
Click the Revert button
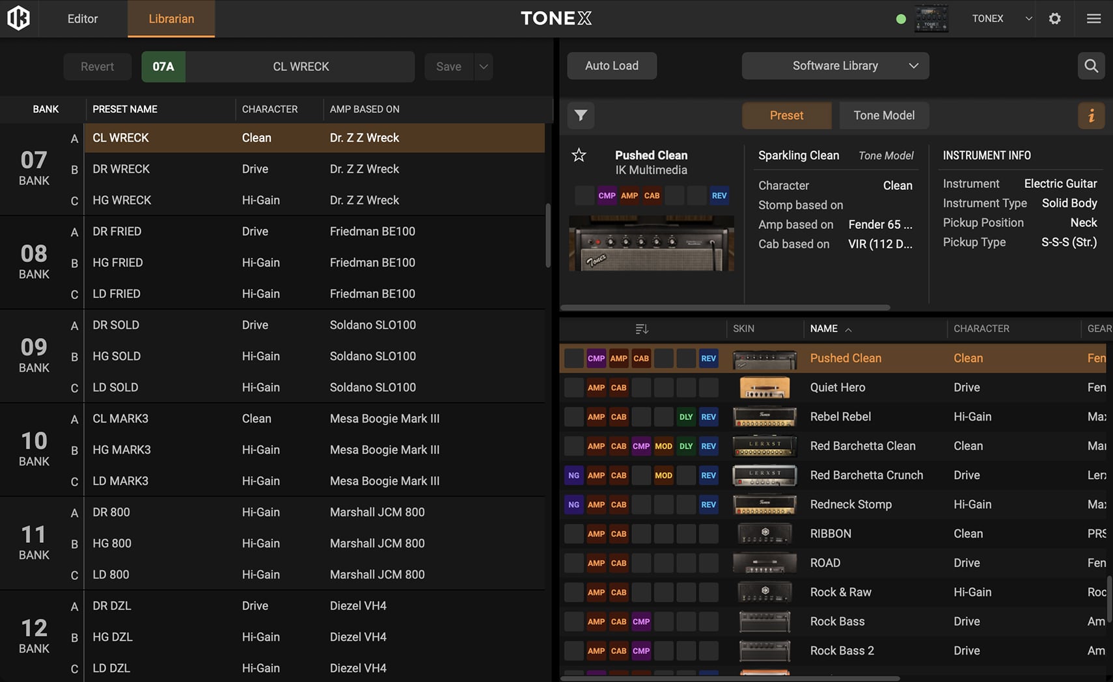pyautogui.click(x=97, y=66)
